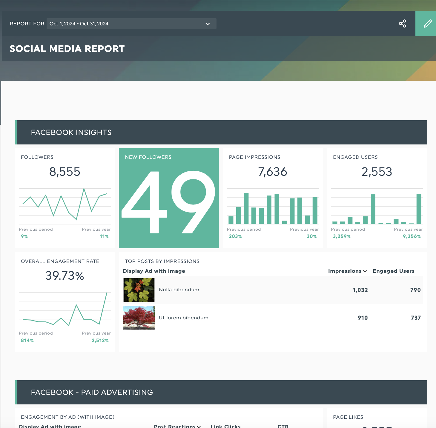Click Page Impressions previous period 203%

click(x=235, y=236)
